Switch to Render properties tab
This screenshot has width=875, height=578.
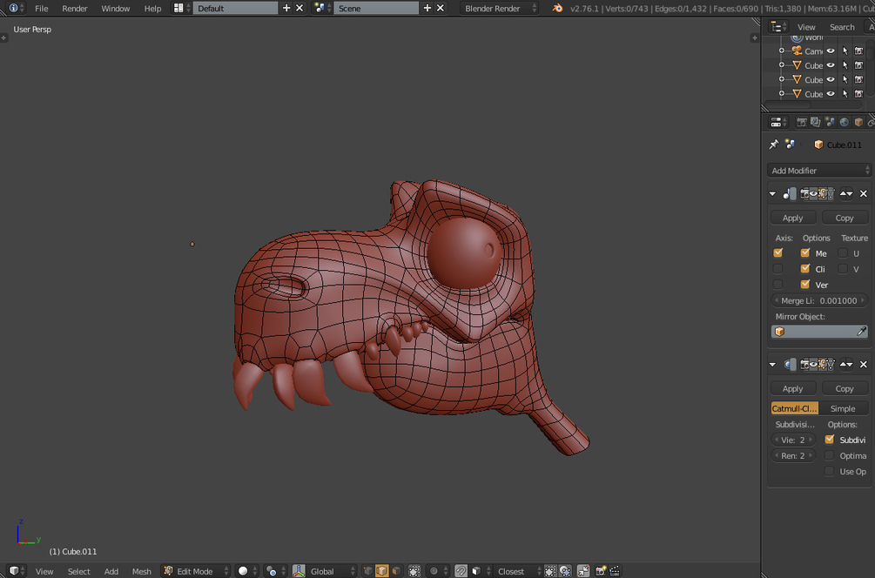point(801,122)
